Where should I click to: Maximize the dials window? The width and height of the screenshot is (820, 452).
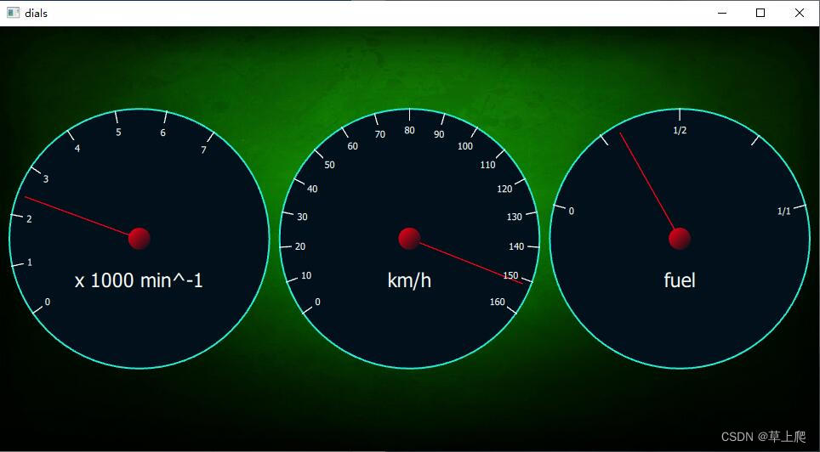760,13
